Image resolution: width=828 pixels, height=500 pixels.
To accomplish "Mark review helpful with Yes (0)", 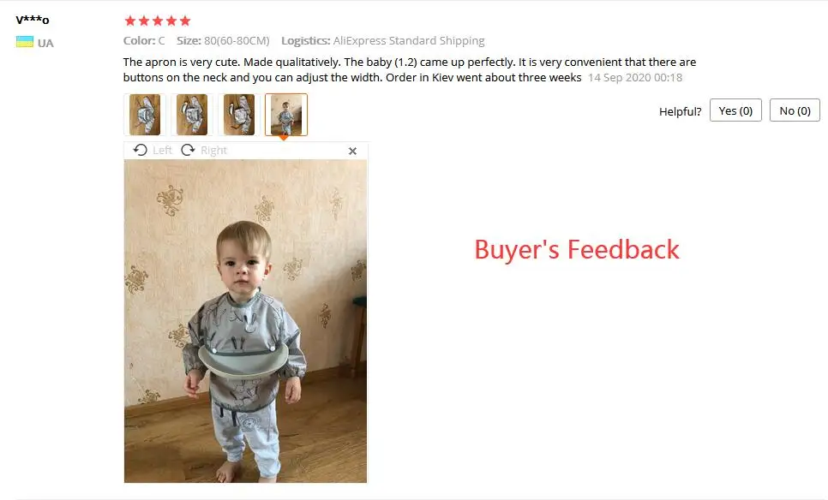I will [x=735, y=110].
